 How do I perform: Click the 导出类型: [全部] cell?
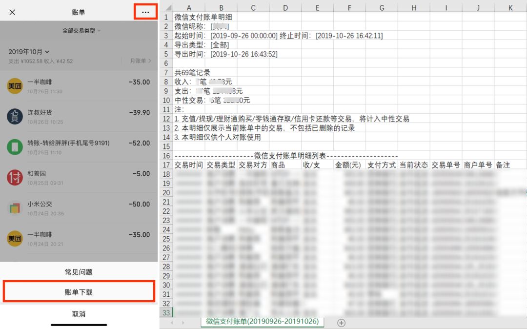point(202,45)
